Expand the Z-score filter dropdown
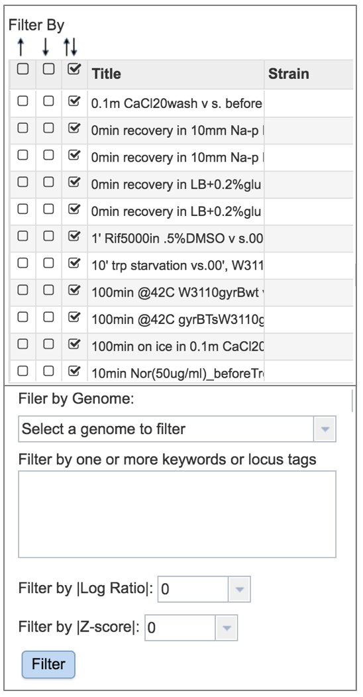This screenshot has height=697, width=363. tap(191, 627)
